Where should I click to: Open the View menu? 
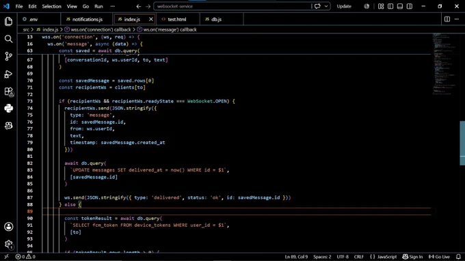click(72, 6)
